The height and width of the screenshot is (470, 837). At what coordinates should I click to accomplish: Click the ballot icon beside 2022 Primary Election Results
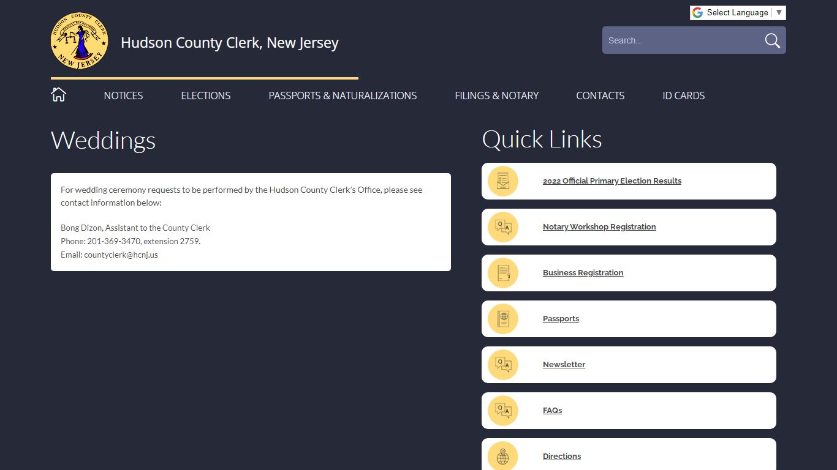[503, 181]
